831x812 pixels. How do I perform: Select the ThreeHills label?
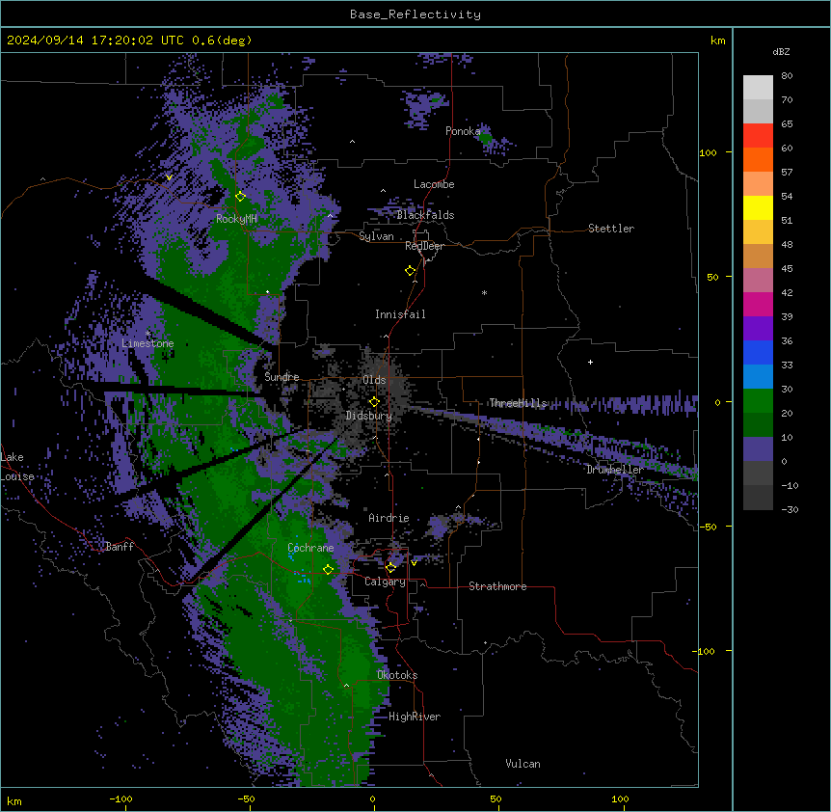(x=518, y=403)
